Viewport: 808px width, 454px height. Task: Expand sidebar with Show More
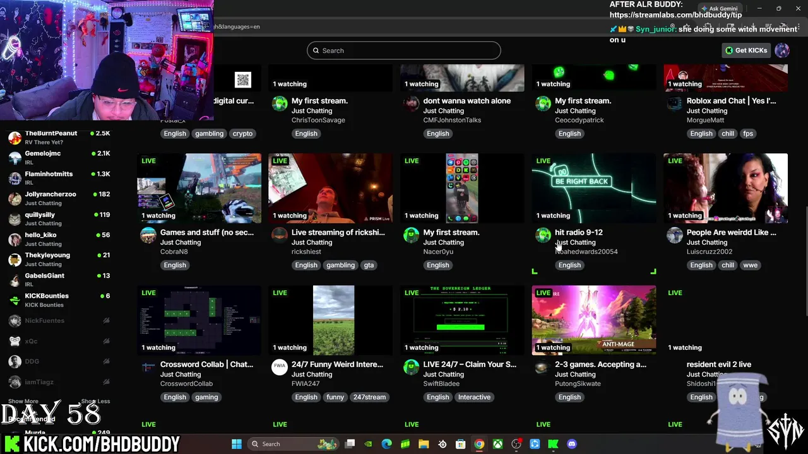pos(23,401)
